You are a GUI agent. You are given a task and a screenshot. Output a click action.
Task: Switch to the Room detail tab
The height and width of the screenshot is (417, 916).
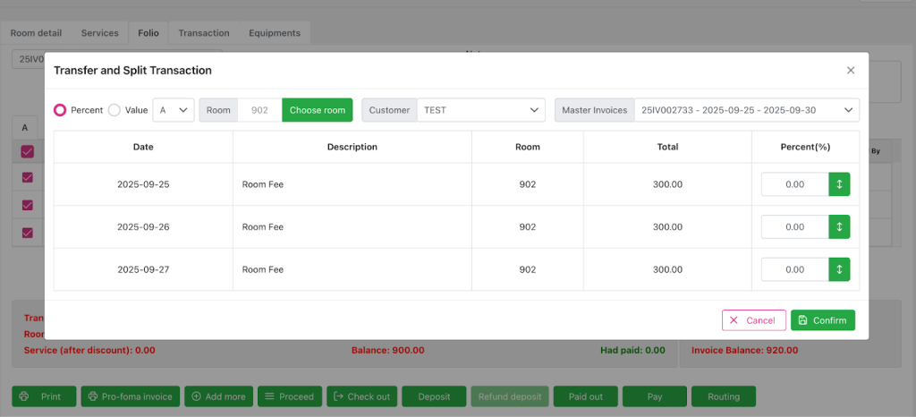point(36,33)
